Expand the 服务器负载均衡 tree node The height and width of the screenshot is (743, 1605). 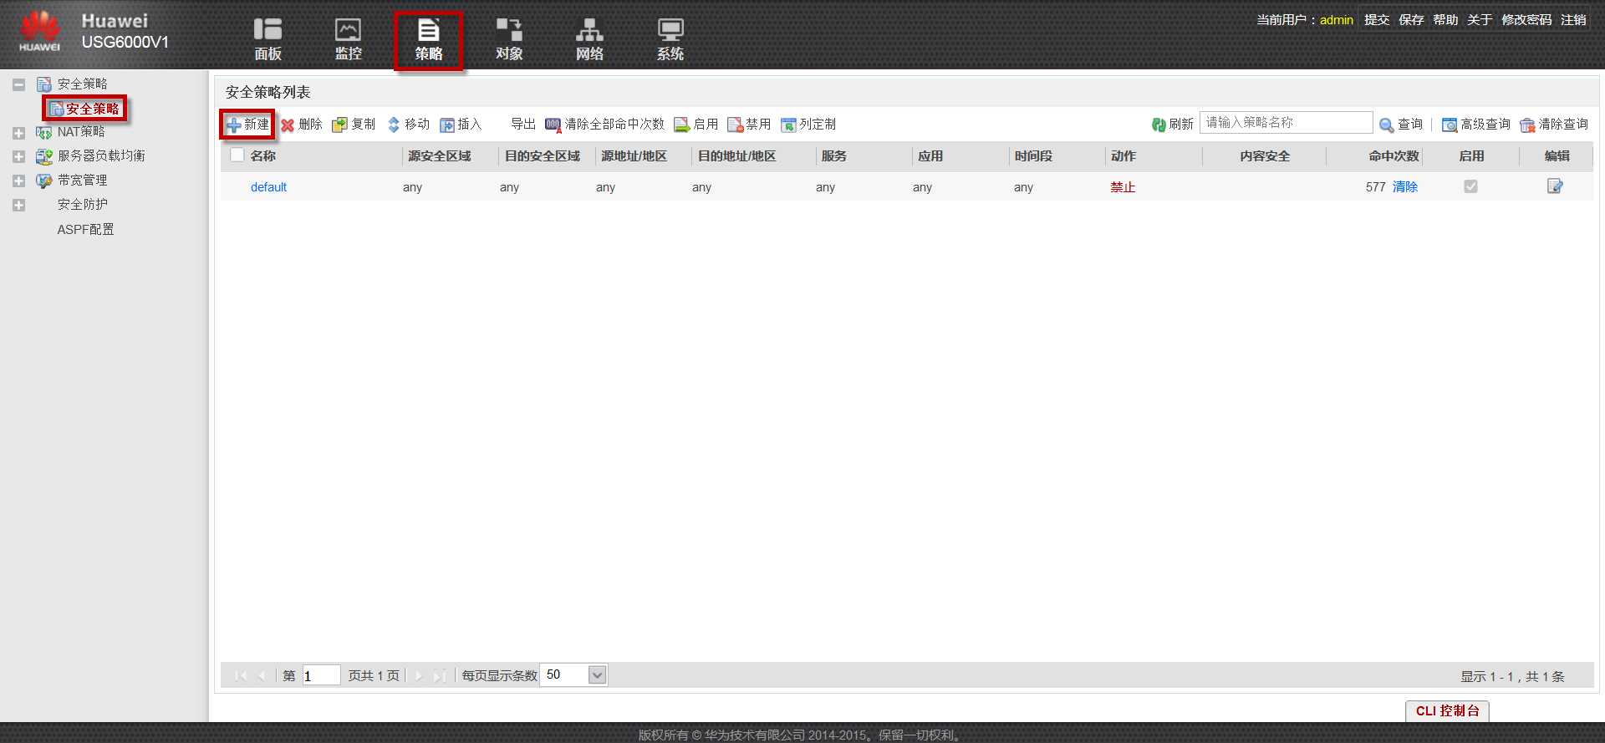tap(18, 156)
